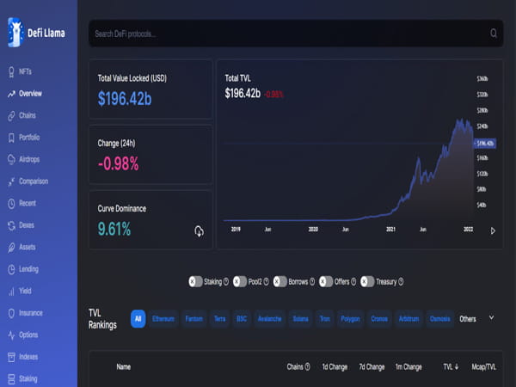Go to the Chains menu item
This screenshot has width=516, height=387.
[28, 116]
